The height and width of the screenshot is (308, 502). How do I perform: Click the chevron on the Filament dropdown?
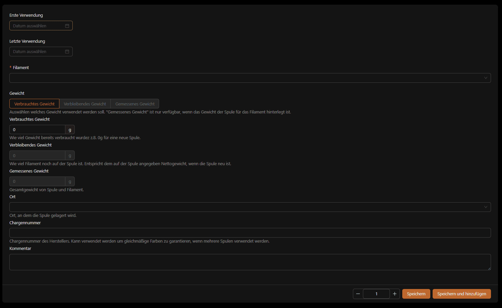pos(486,78)
